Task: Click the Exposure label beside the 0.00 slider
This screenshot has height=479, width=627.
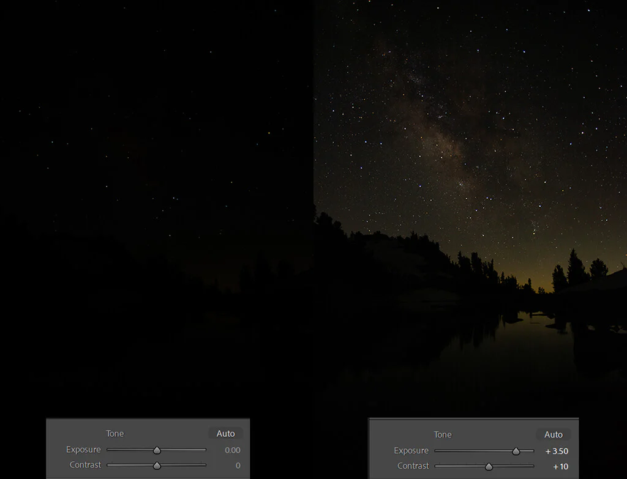Action: pos(83,450)
